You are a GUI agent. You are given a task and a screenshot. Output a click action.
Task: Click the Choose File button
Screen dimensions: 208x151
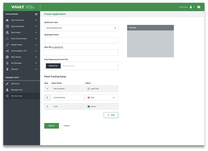[53, 66]
